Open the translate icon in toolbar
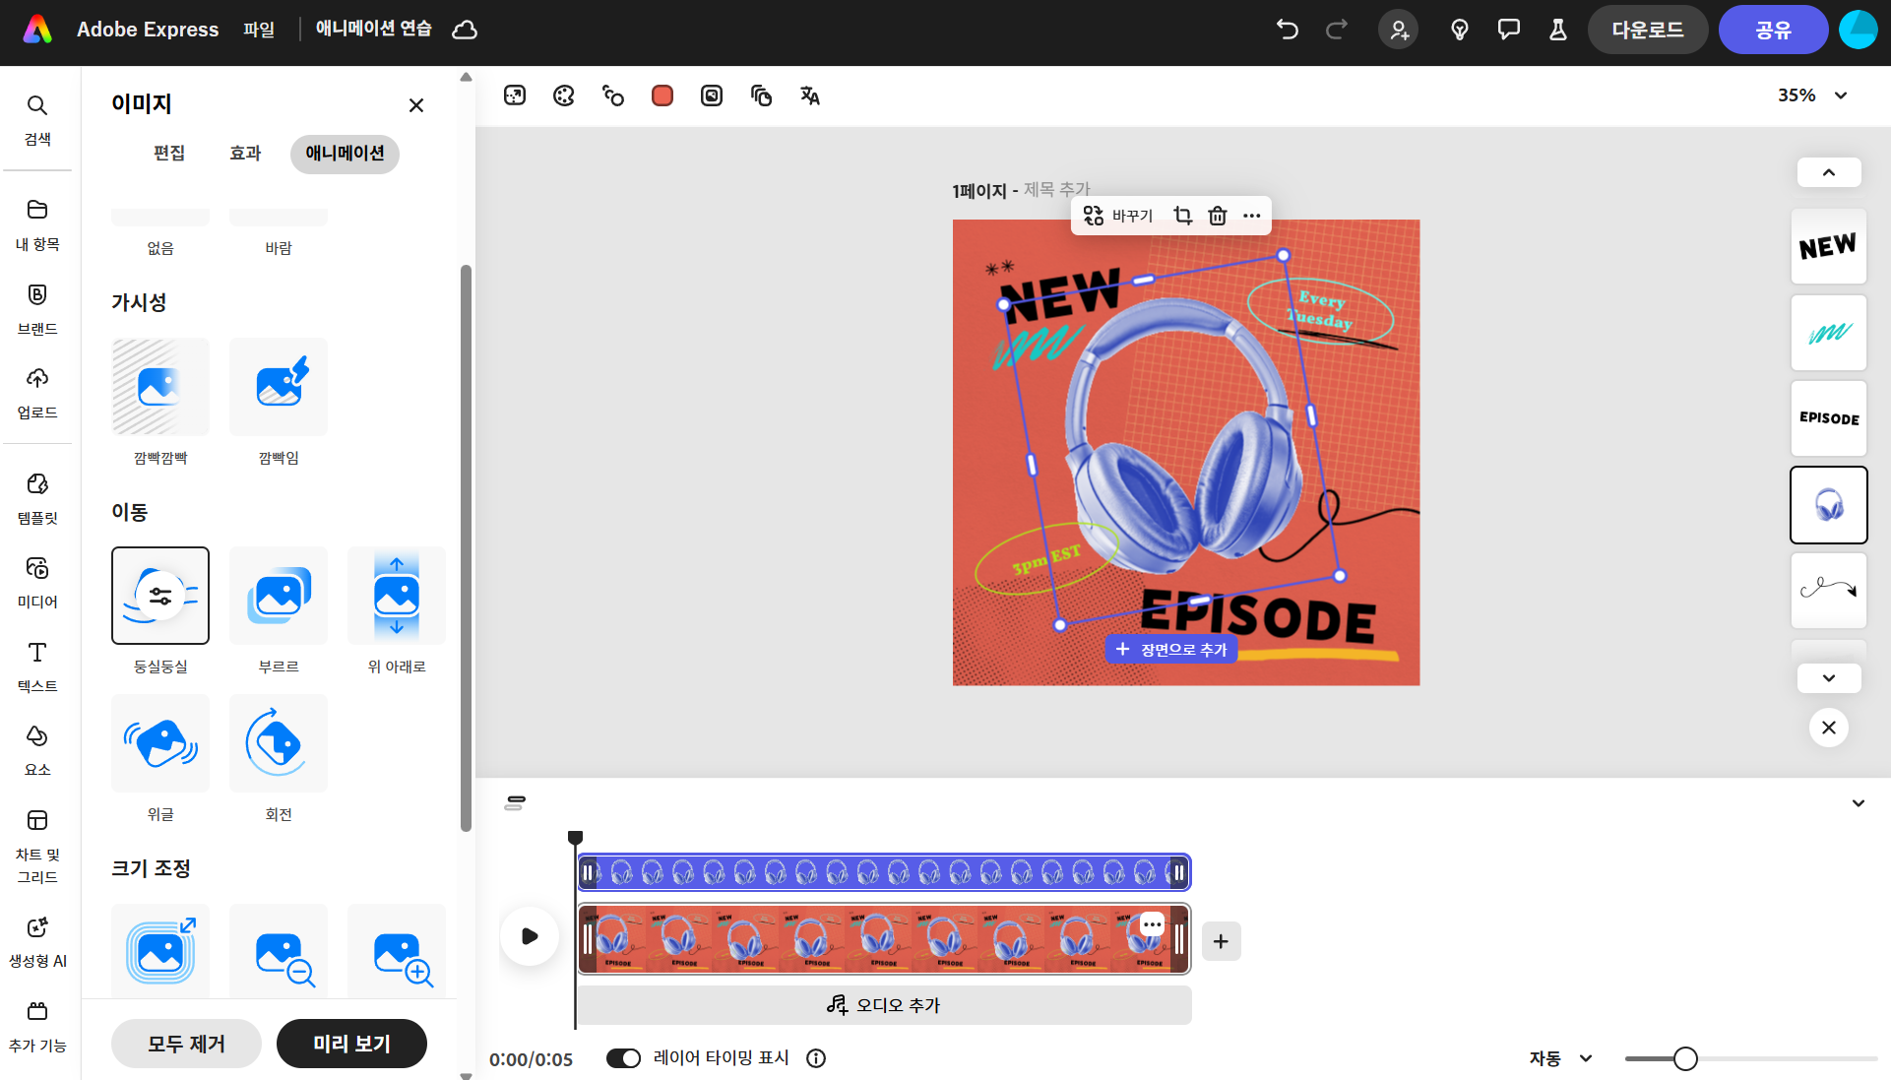This screenshot has width=1891, height=1080. (810, 95)
